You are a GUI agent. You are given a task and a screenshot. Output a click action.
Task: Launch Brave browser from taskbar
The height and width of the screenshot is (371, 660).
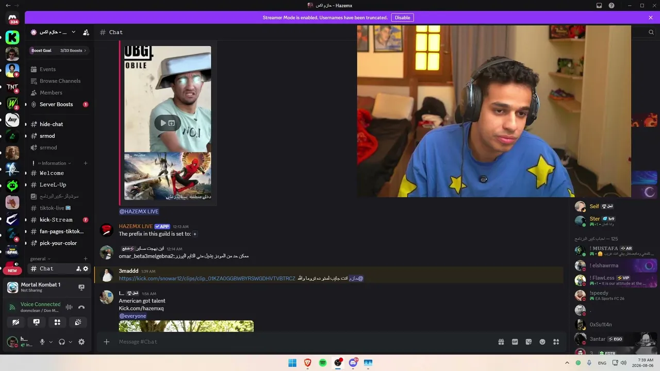pyautogui.click(x=308, y=363)
